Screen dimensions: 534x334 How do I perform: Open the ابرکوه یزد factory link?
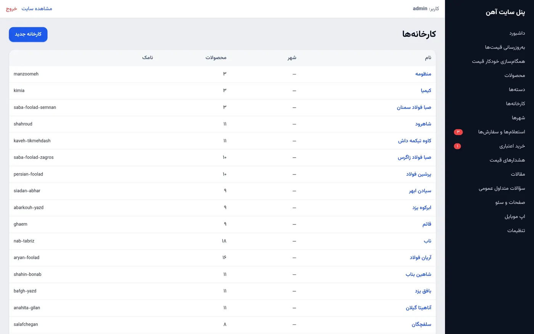[421, 208]
